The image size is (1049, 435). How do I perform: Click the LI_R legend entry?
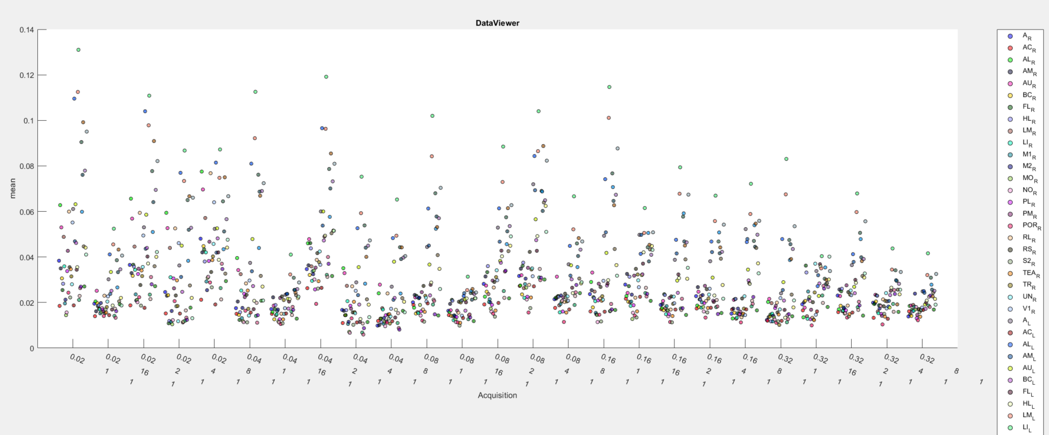pyautogui.click(x=1021, y=143)
